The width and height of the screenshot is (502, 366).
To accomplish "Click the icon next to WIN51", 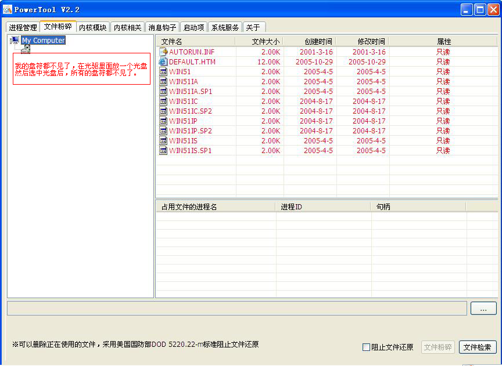I will pyautogui.click(x=163, y=71).
